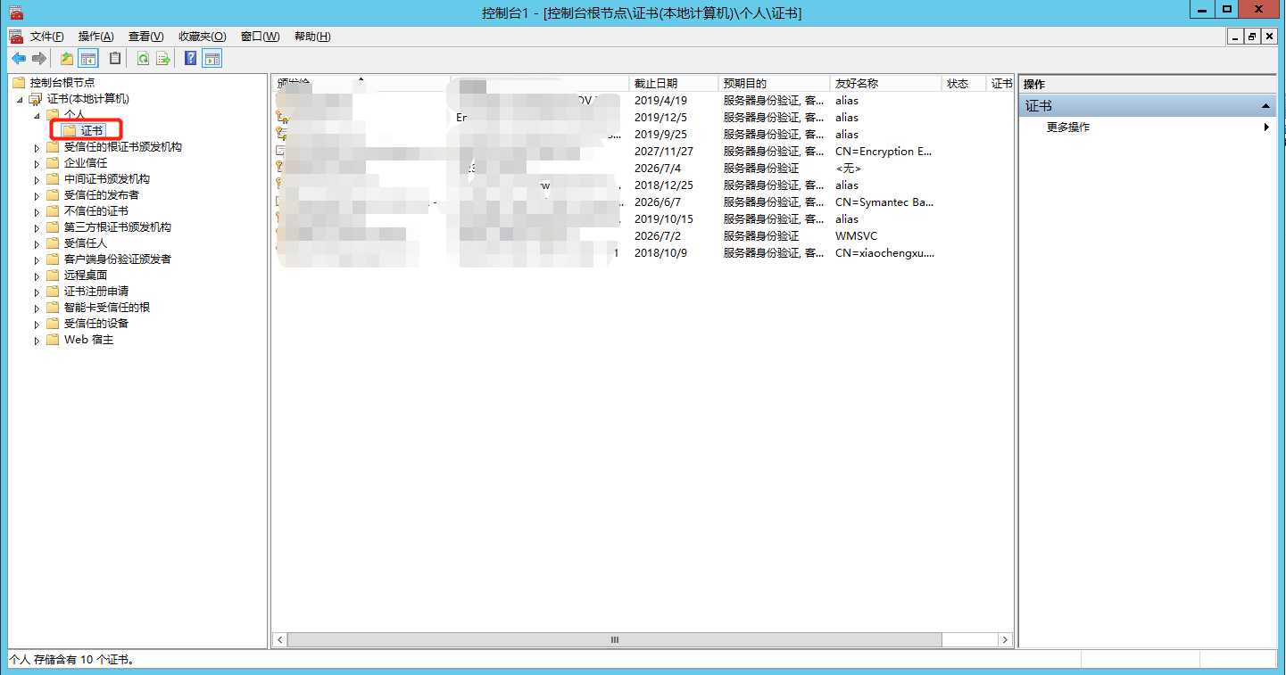
Task: Select the row expiring 2026/6/7
Action: tap(642, 202)
